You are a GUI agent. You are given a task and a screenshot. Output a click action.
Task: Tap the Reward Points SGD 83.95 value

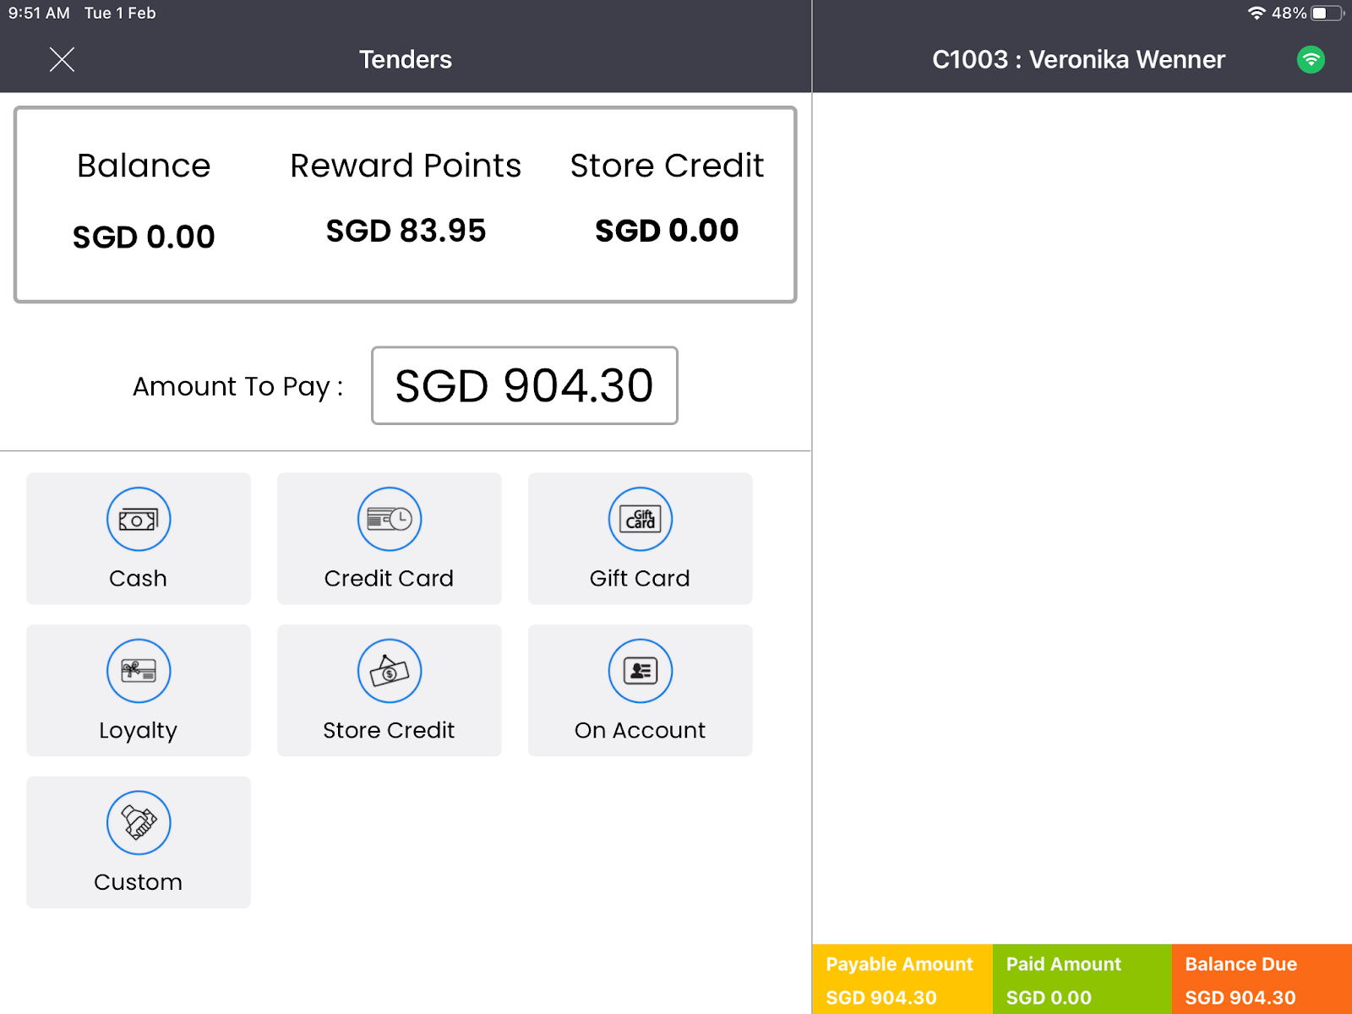406,231
